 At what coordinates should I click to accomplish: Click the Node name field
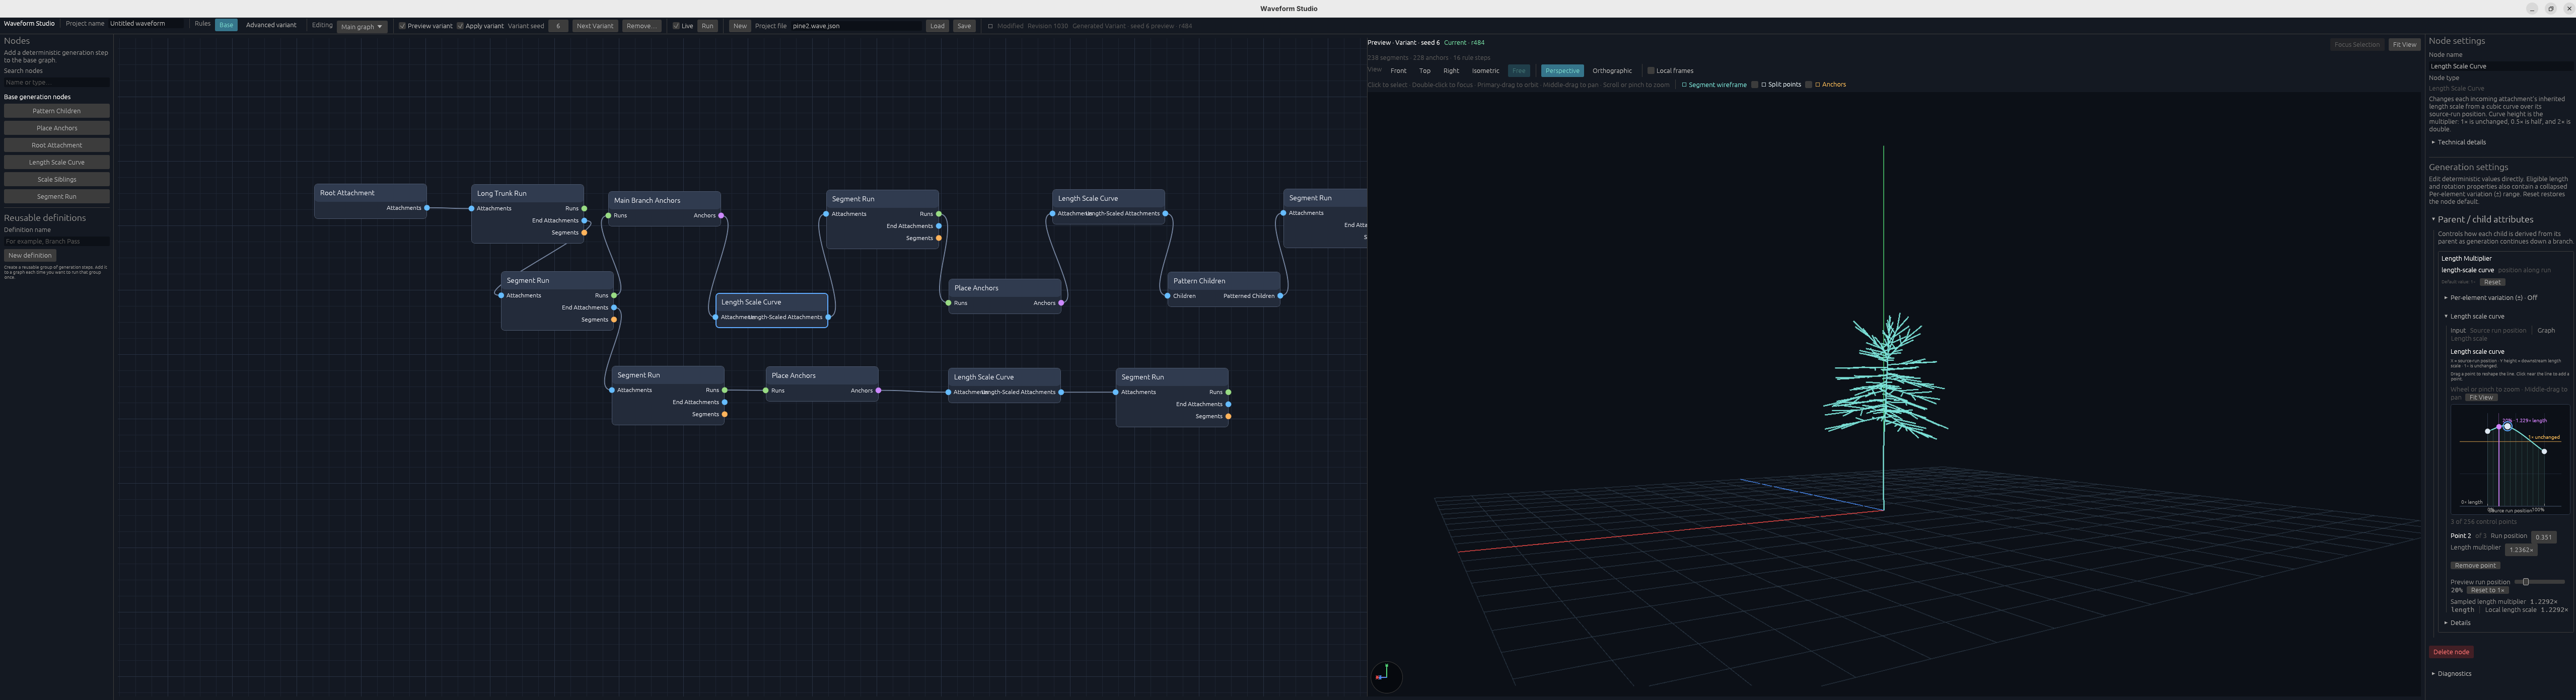tap(2500, 66)
